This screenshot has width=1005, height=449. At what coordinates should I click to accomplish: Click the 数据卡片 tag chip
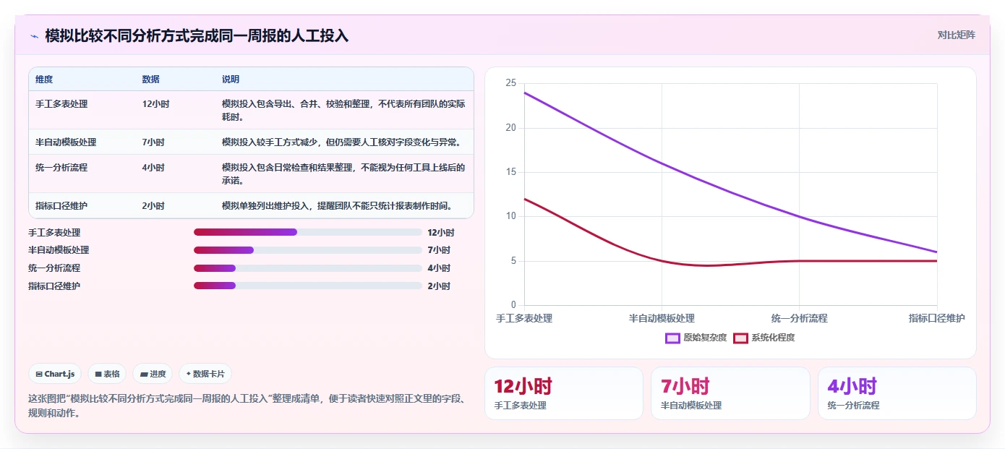pyautogui.click(x=205, y=374)
